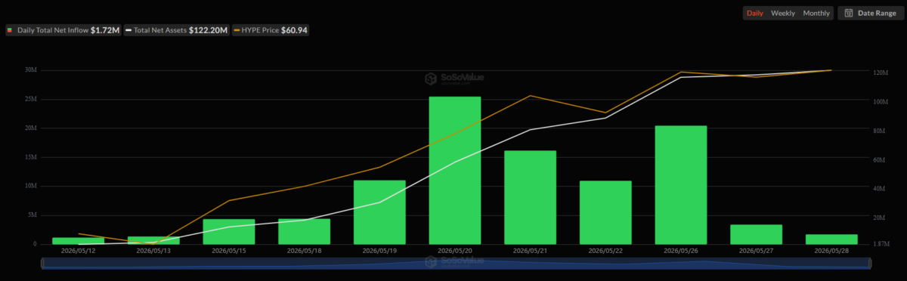Switch to the Monthly view tab
Screen dimensions: 907x281
[816, 13]
